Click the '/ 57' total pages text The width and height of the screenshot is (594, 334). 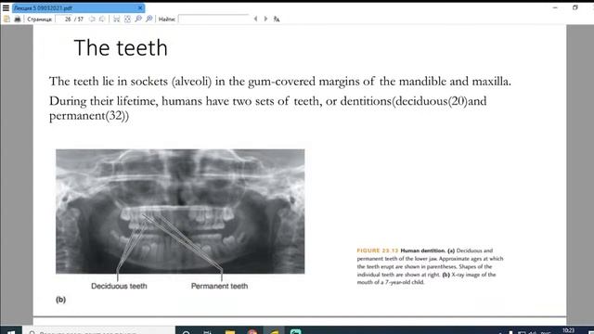[x=79, y=19]
